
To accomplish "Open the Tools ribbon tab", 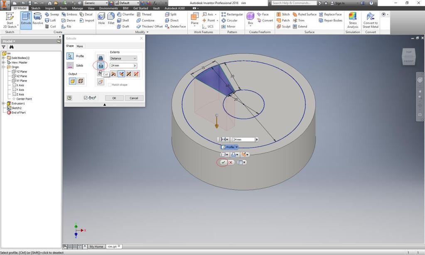I will [64, 8].
